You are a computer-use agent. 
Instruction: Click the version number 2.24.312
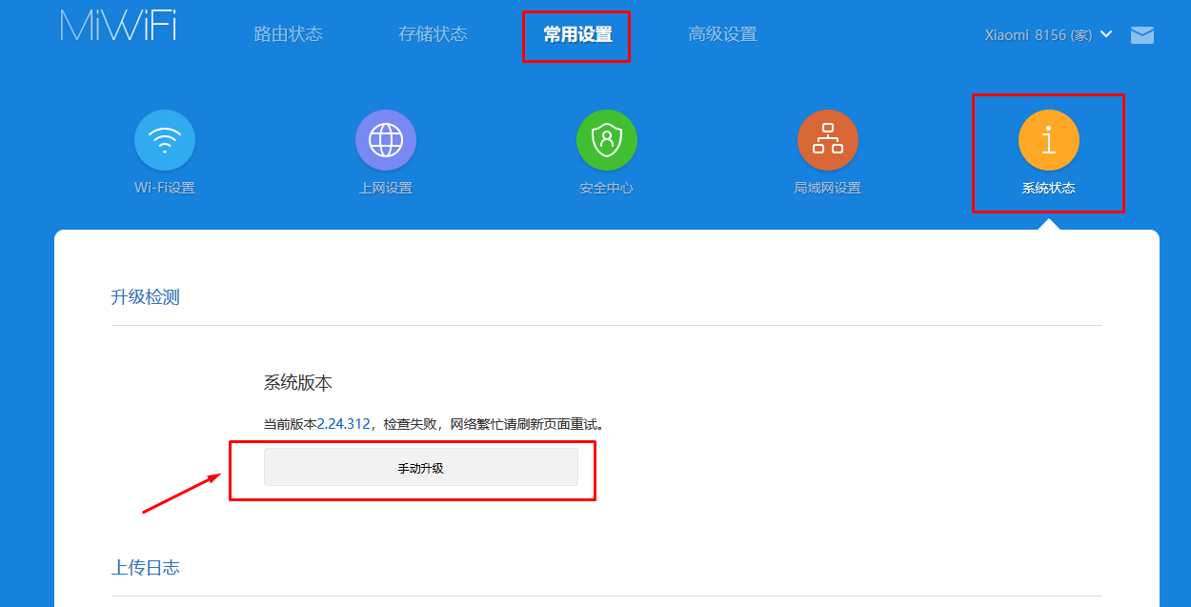pyautogui.click(x=343, y=424)
